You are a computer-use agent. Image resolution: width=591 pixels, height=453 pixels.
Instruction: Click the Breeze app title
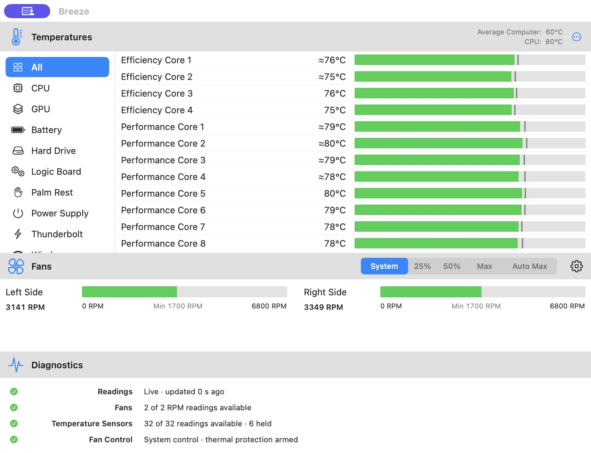[74, 11]
